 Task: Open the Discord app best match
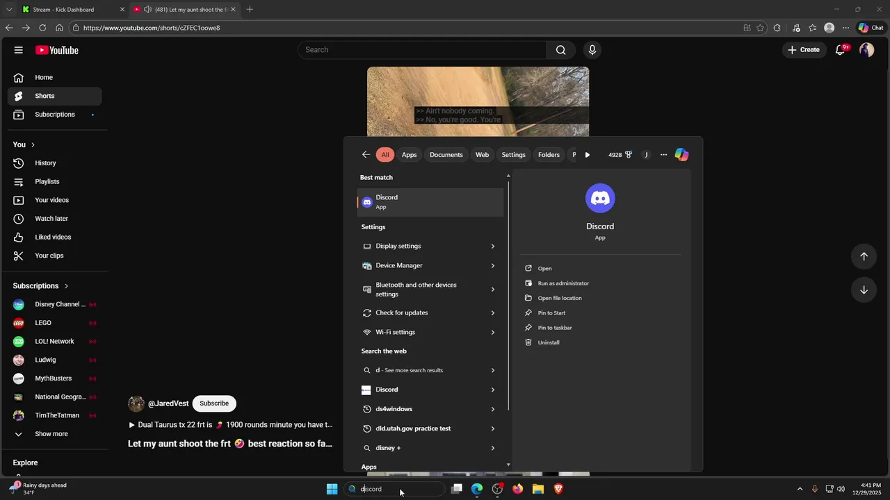coord(430,202)
